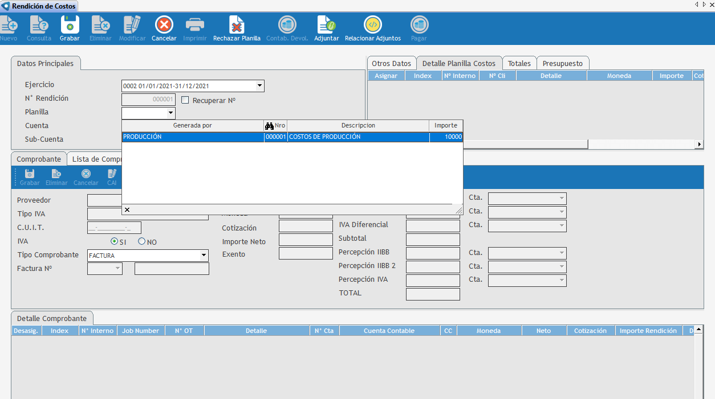The width and height of the screenshot is (715, 399).
Task: Click the binoculars search icon in Nro column
Action: click(x=269, y=126)
